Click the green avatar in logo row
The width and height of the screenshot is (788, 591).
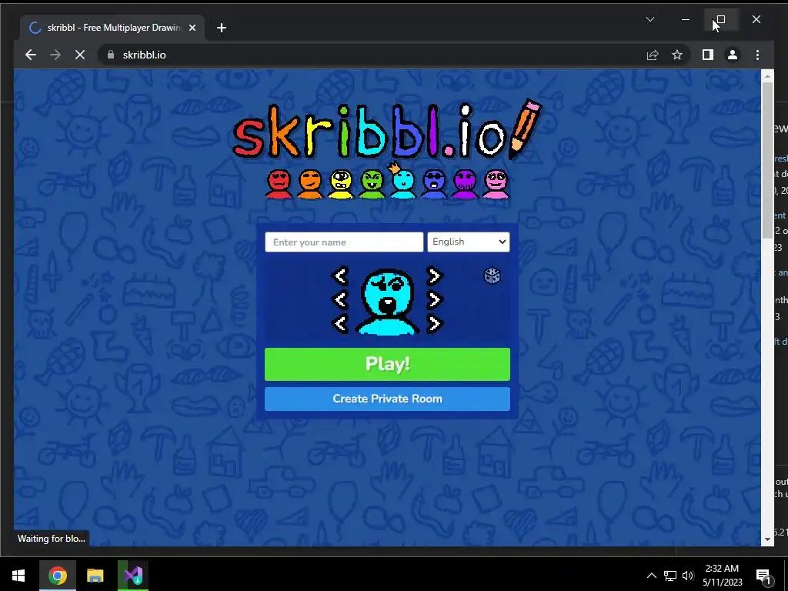tap(372, 183)
